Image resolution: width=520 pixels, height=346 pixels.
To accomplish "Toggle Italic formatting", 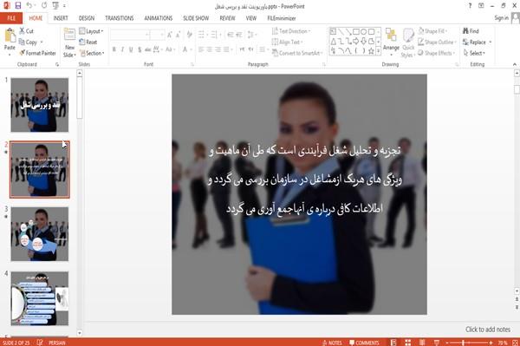I will 122,49.
